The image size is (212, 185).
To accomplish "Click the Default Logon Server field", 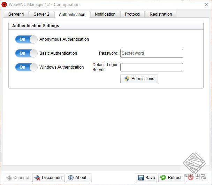I will 152,67.
